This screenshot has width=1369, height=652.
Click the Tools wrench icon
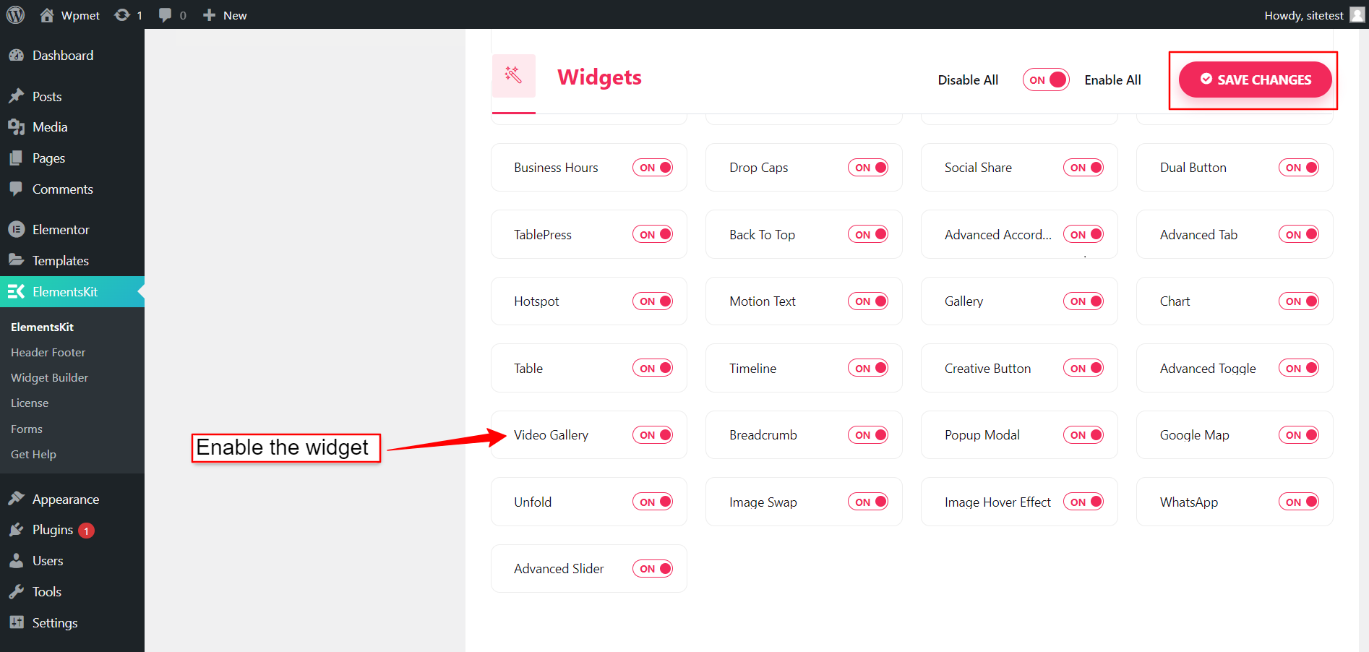[x=16, y=591]
